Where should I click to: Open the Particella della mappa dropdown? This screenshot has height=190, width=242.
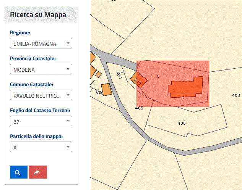click(41, 147)
